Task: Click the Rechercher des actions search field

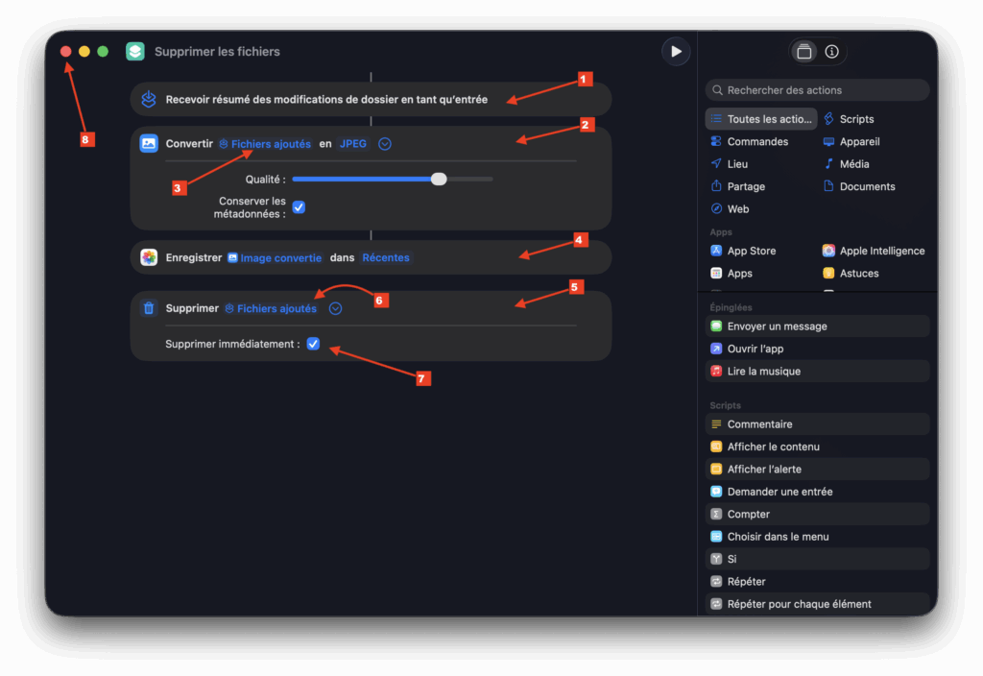Action: [x=818, y=90]
